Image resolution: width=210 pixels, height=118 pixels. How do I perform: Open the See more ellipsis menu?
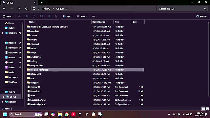(94, 16)
